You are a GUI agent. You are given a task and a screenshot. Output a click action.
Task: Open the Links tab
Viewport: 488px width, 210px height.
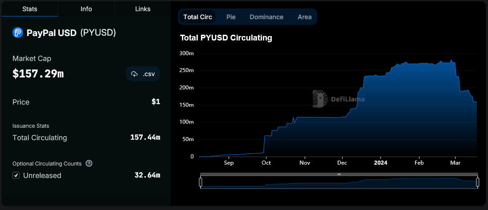[x=143, y=9]
